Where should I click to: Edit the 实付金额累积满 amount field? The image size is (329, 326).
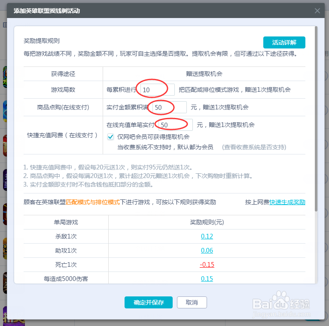pos(170,107)
